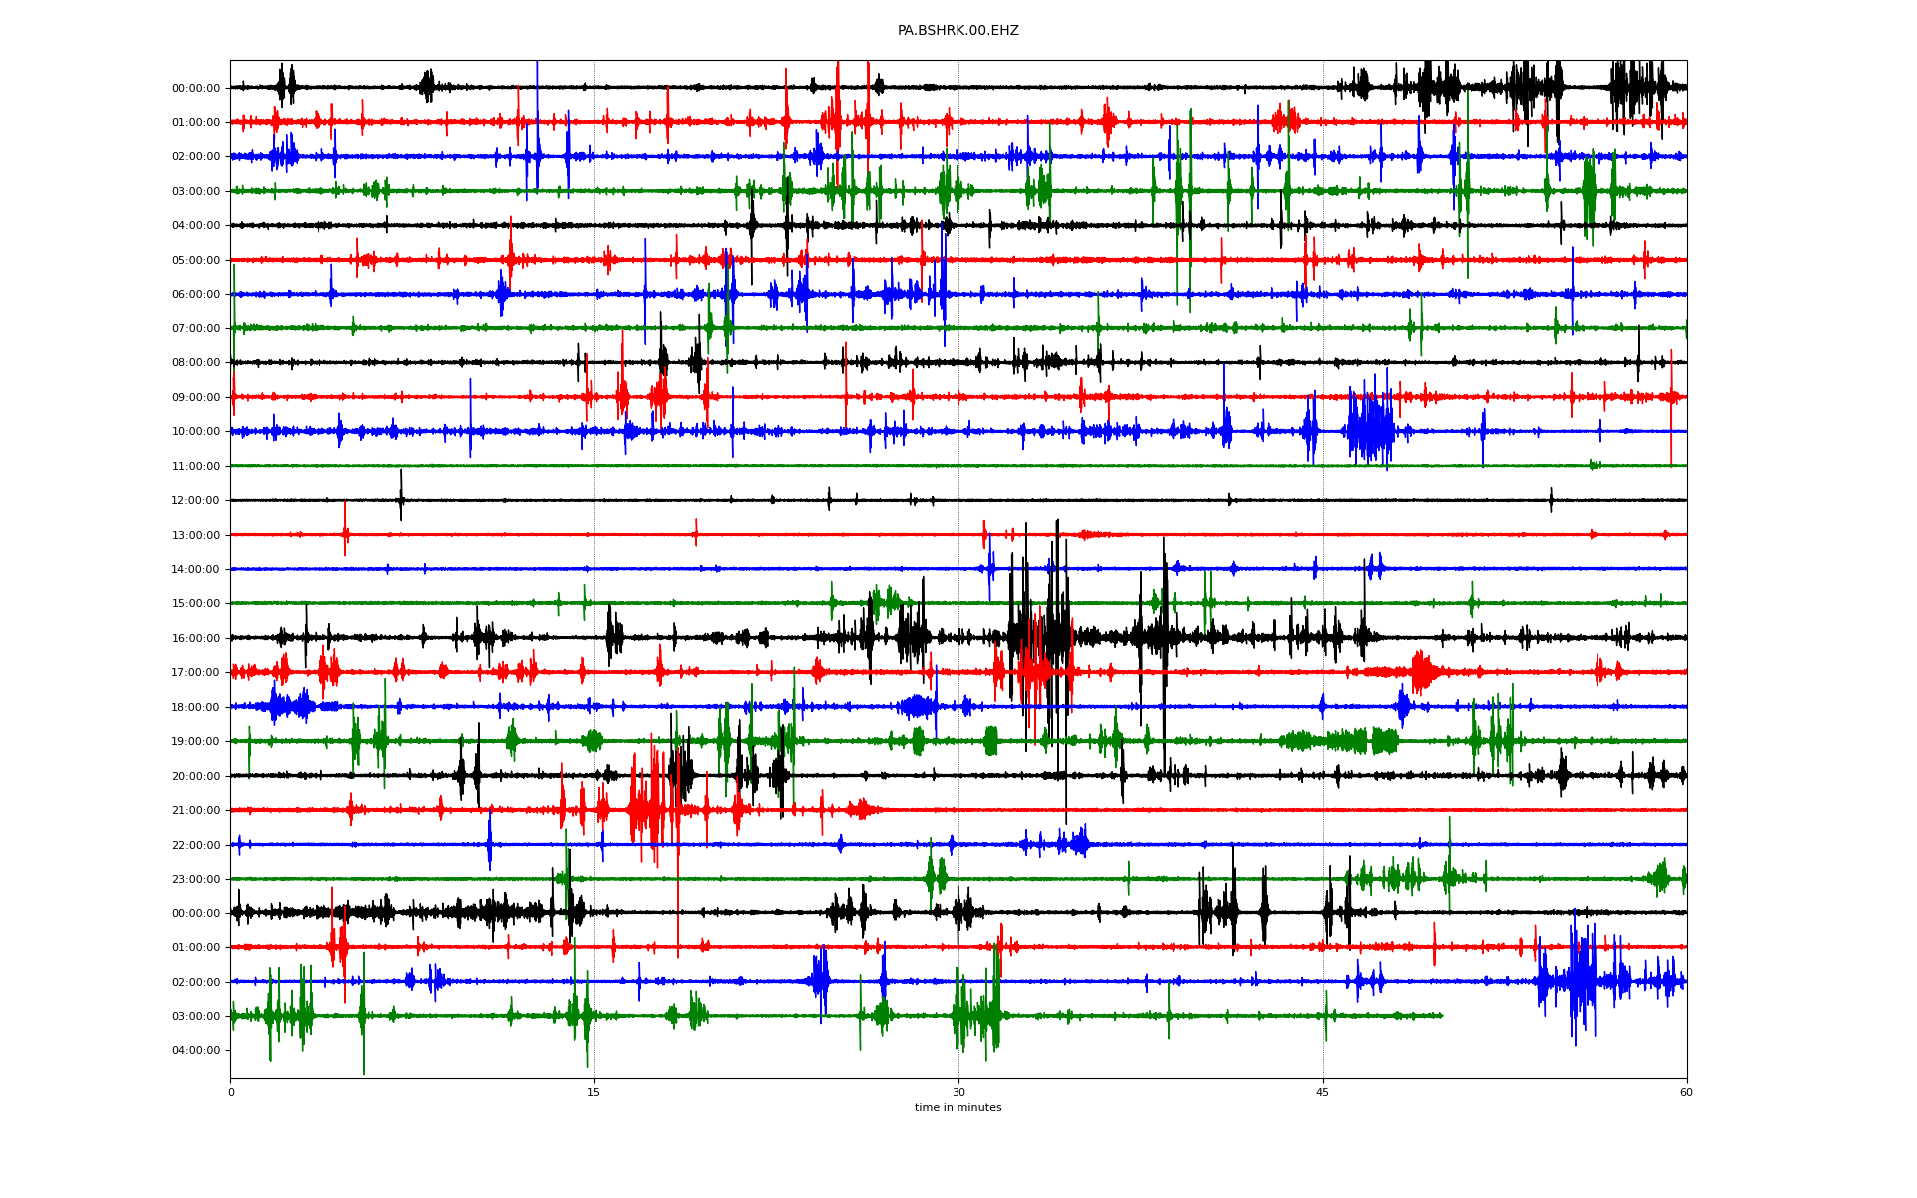Click the 18:00:00 row time label
The height and width of the screenshot is (1198, 1917).
196,708
